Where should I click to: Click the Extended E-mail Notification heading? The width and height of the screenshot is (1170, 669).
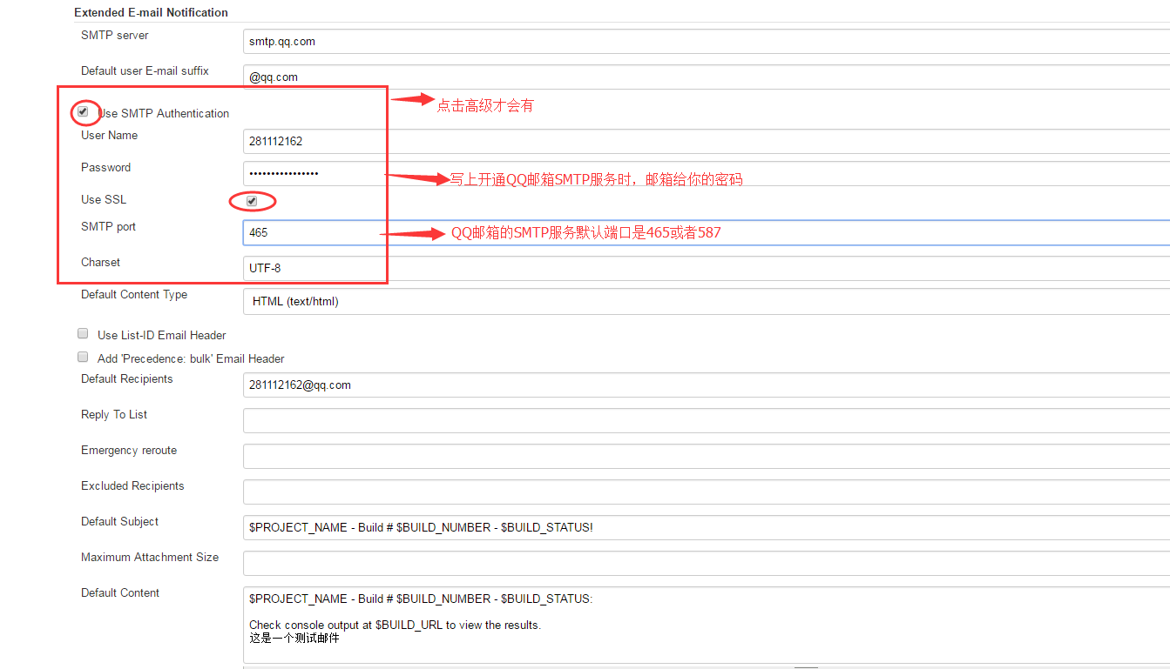tap(151, 12)
